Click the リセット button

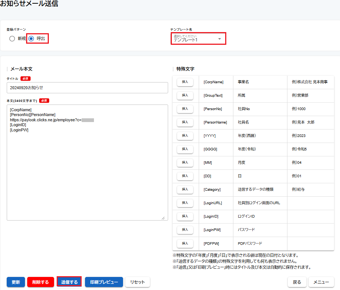coord(138,282)
